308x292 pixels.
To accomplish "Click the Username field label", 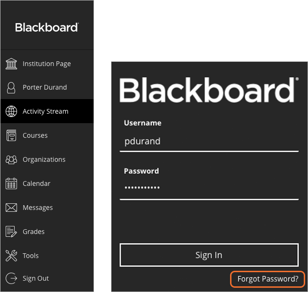I will point(143,123).
